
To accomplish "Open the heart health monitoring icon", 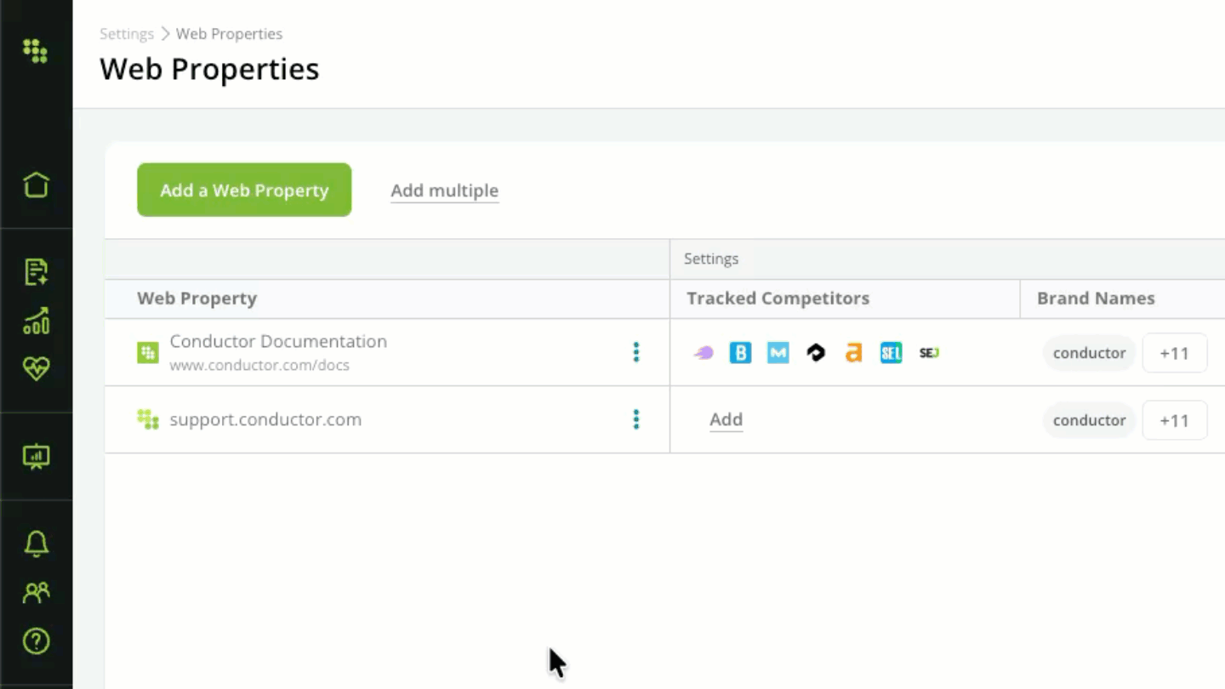I will [x=36, y=368].
